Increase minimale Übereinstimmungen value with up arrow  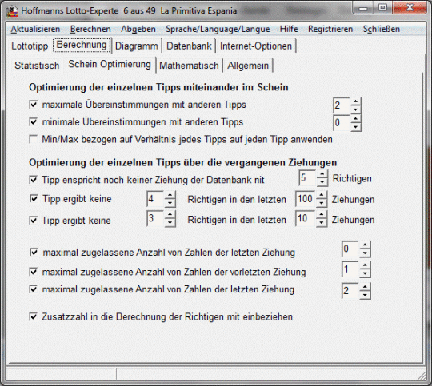356,119
